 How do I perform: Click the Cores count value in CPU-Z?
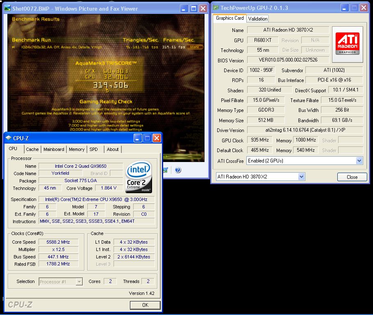(110, 281)
